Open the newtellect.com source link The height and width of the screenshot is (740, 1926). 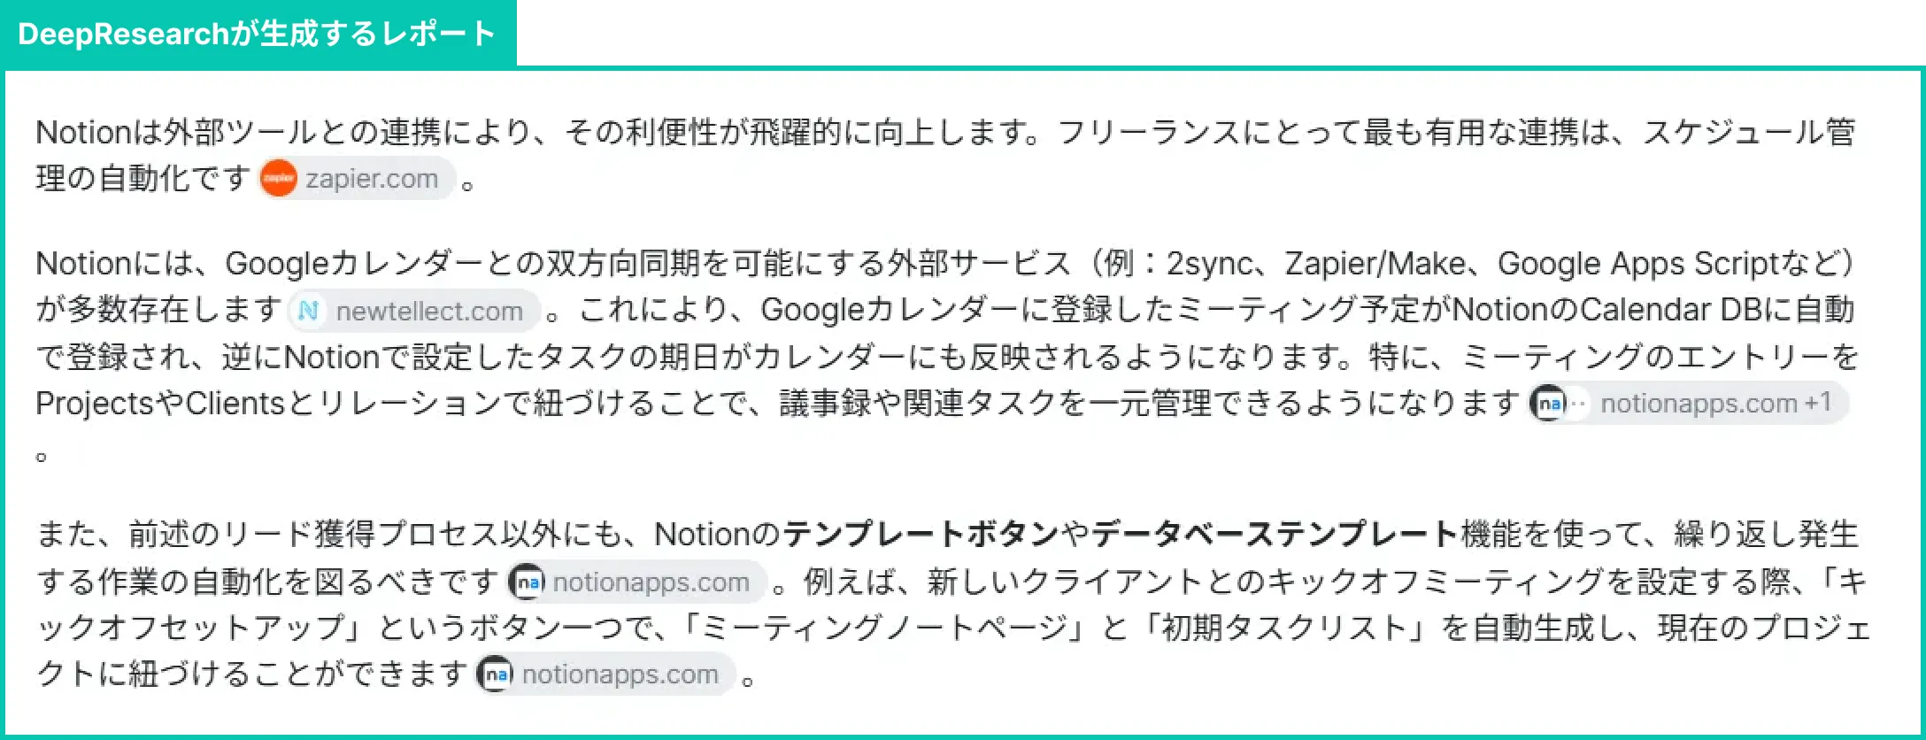coord(414,312)
